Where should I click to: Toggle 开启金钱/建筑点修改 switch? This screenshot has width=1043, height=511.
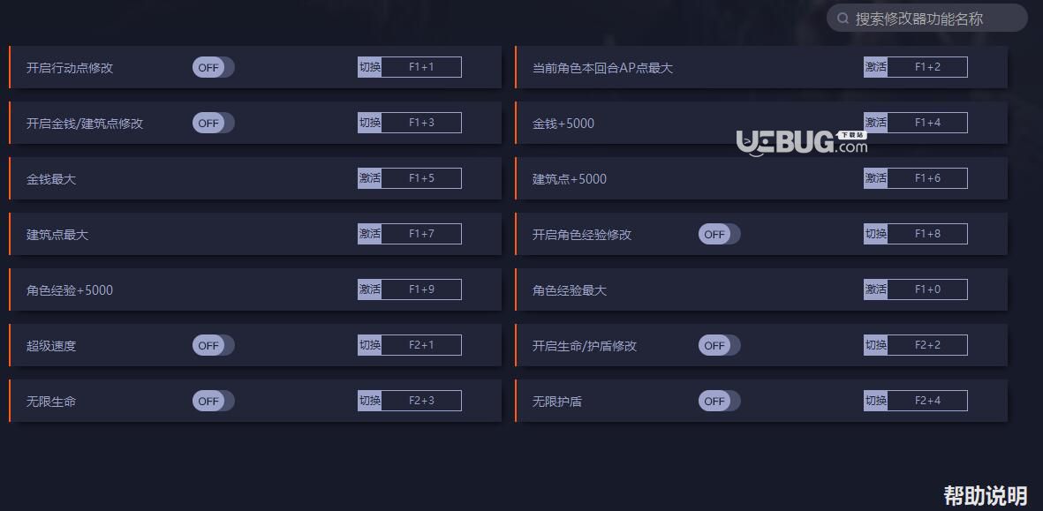pos(214,123)
